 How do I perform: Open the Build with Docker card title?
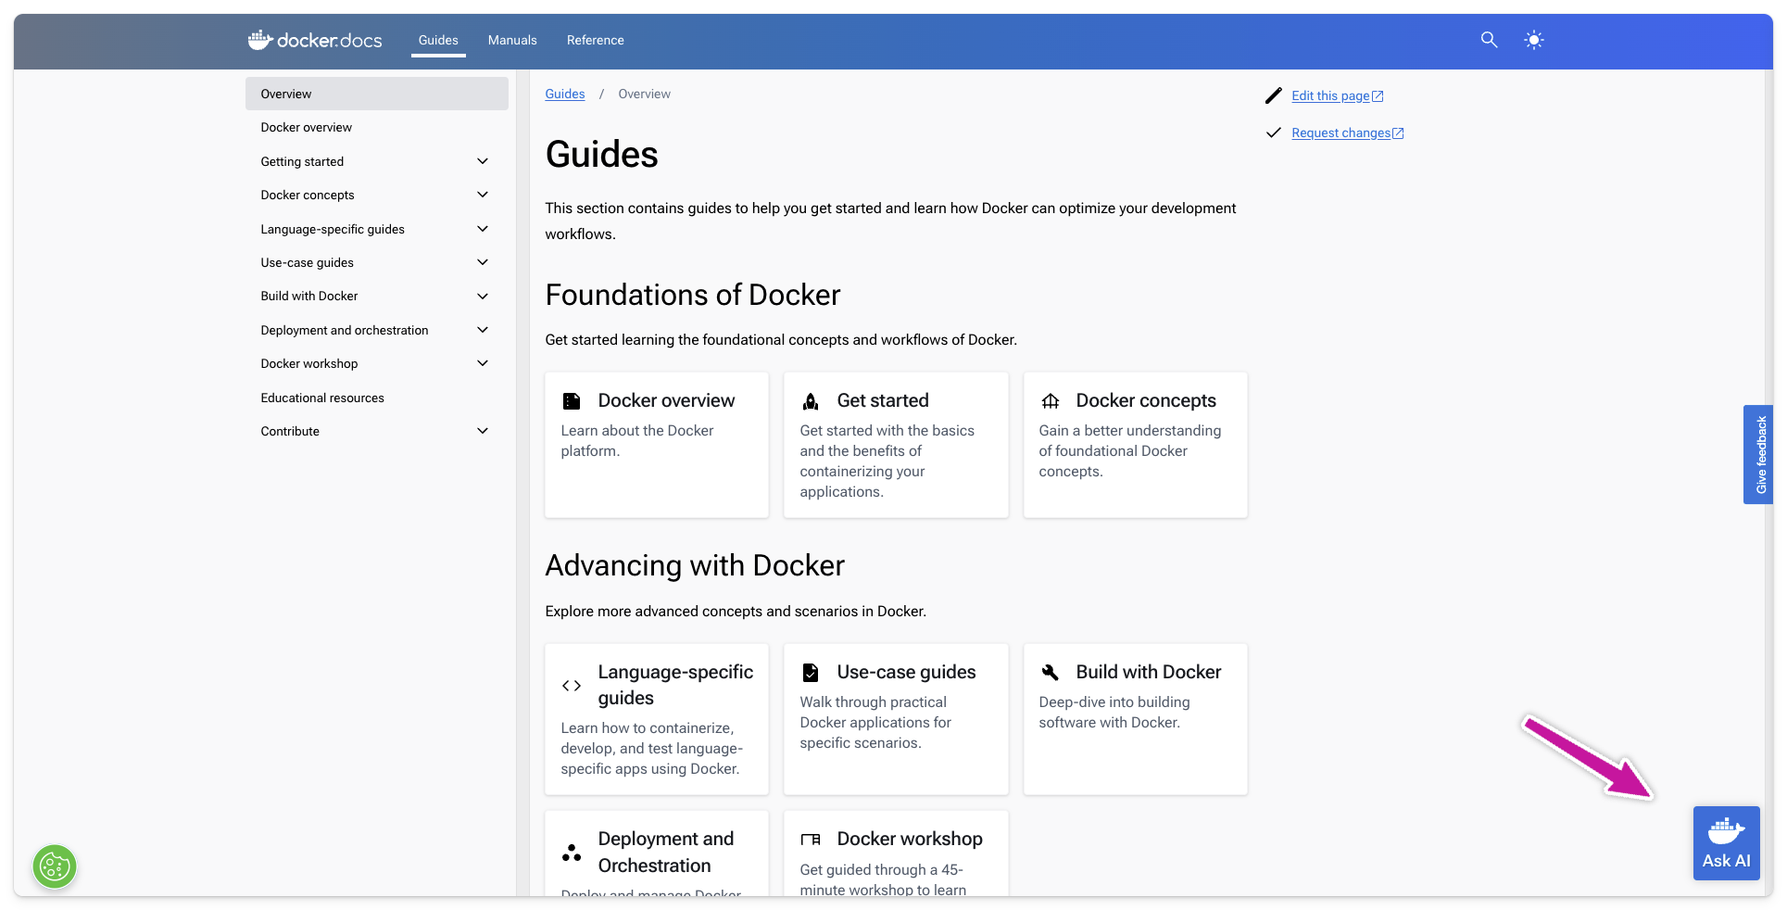(1149, 672)
